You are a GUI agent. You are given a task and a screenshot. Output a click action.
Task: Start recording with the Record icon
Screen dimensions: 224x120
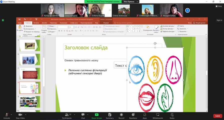(121, 115)
